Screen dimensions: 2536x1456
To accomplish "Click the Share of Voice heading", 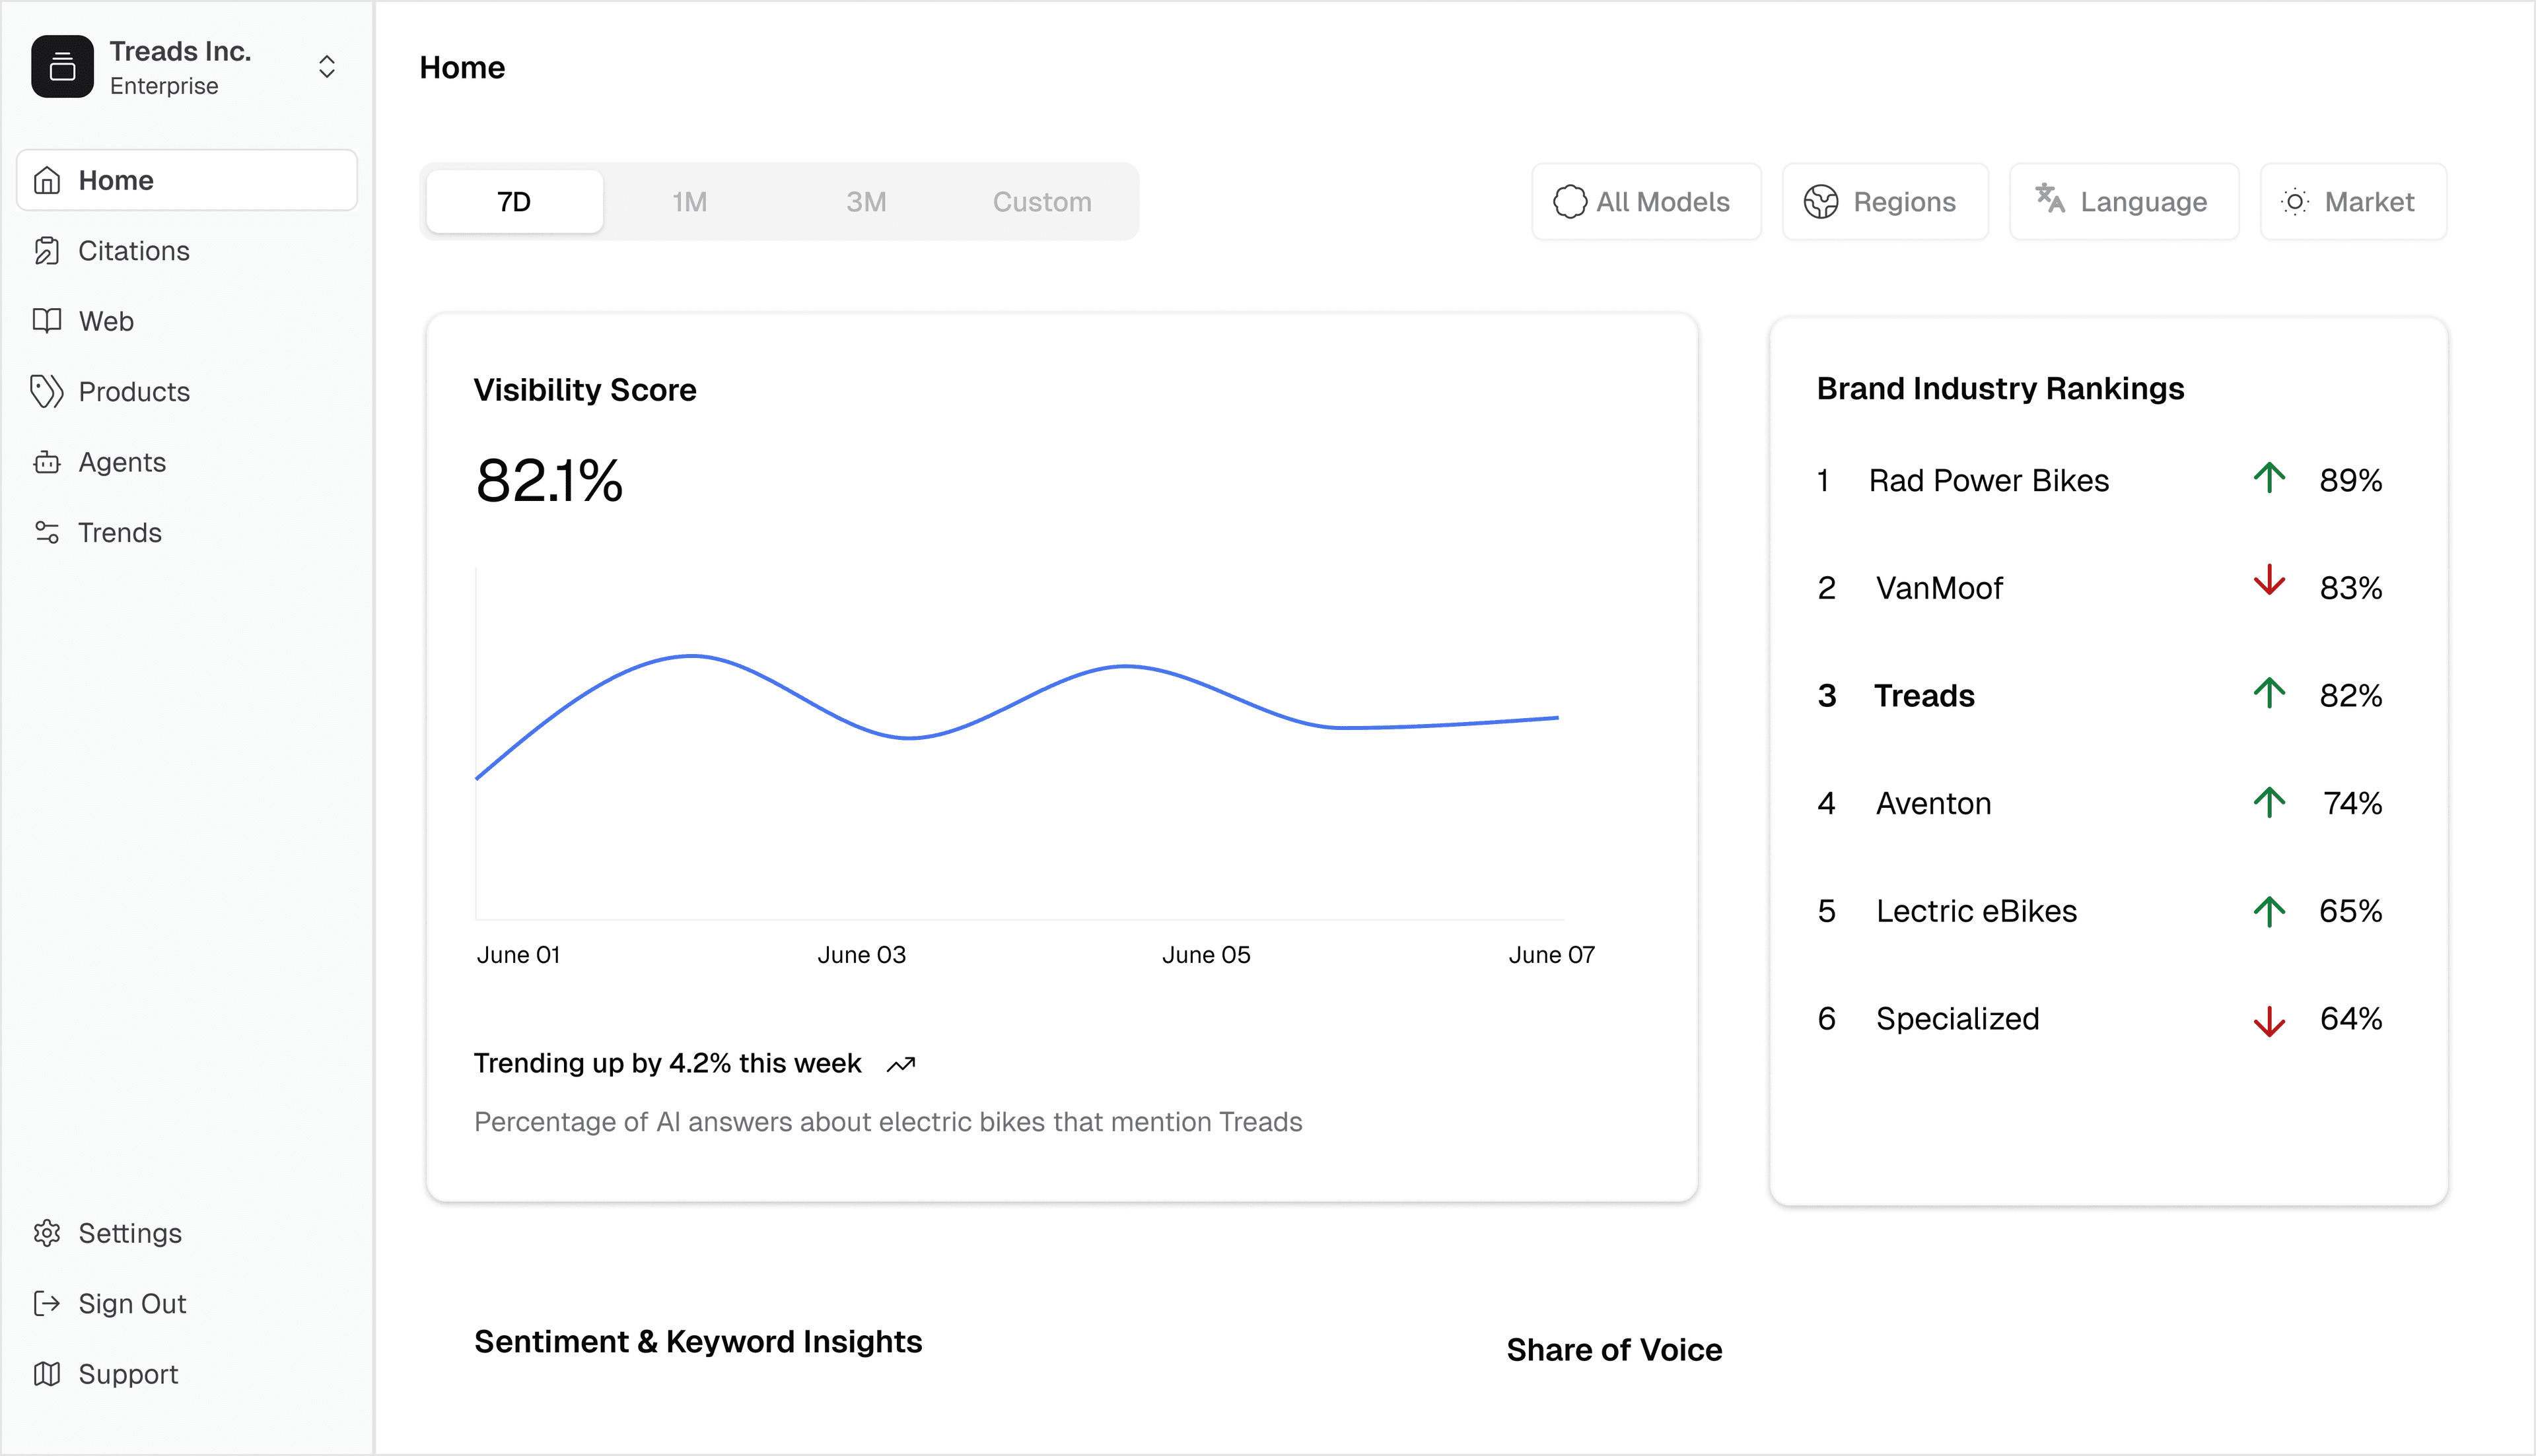I will [1615, 1350].
